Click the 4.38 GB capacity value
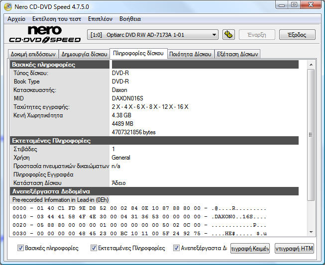This screenshot has width=325, height=265. coord(121,115)
